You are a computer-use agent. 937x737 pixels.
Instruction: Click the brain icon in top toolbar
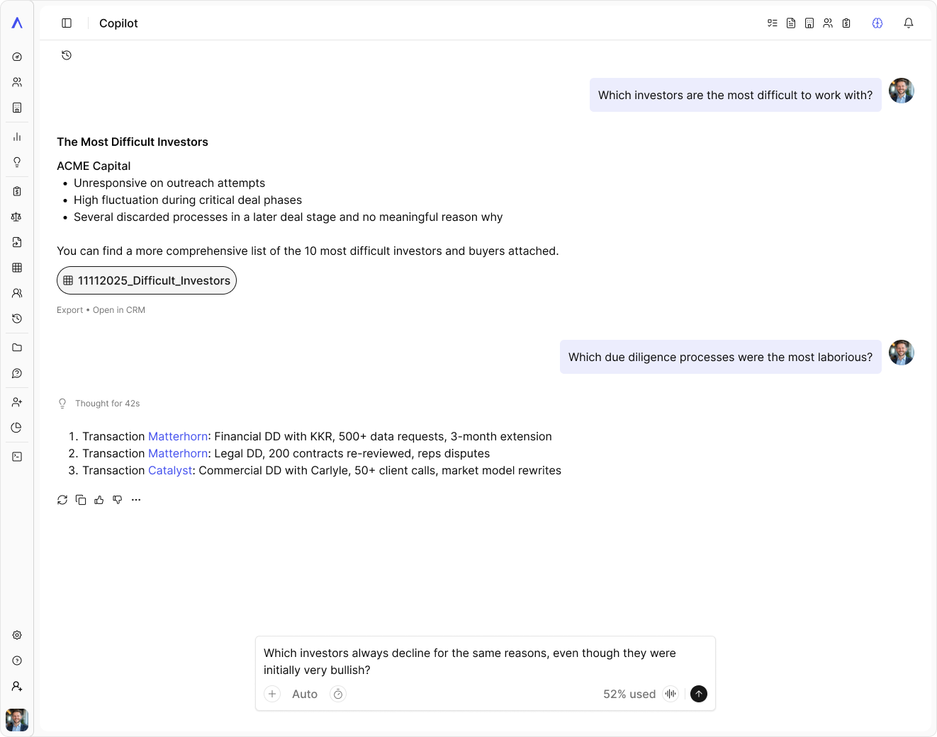[x=877, y=23]
